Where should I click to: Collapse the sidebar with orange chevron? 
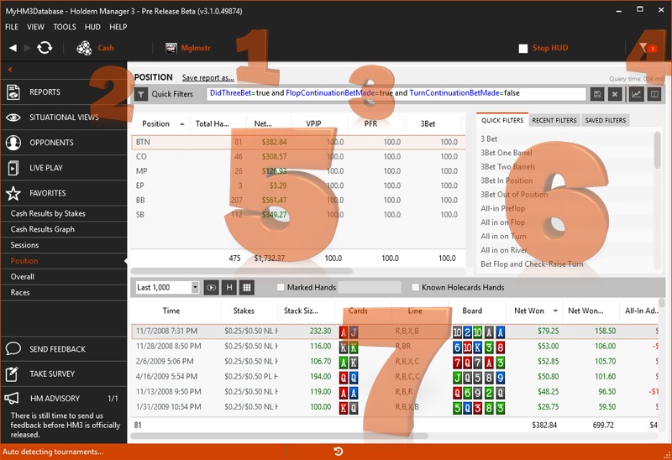pyautogui.click(x=10, y=70)
